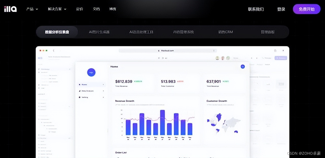
Task: Click the 免费开始 button
Action: [x=307, y=9]
